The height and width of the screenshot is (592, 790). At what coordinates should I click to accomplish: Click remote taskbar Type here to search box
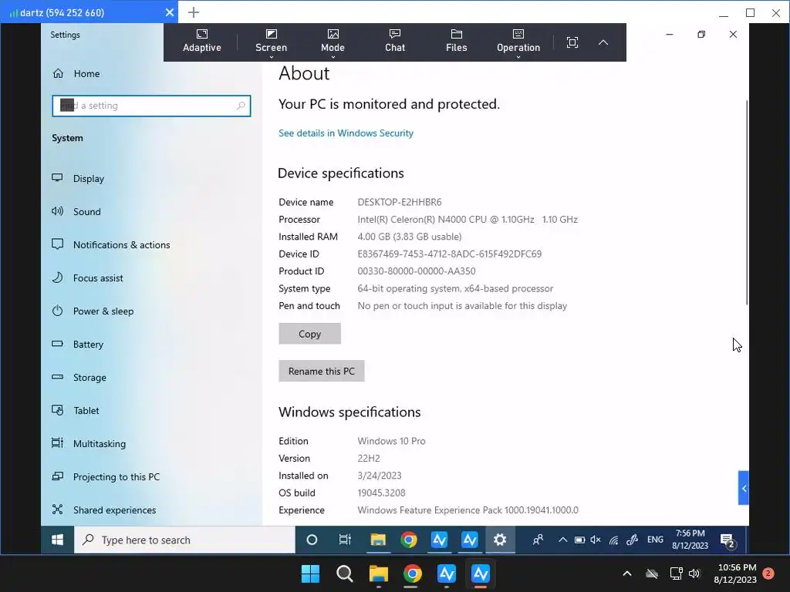click(x=184, y=540)
